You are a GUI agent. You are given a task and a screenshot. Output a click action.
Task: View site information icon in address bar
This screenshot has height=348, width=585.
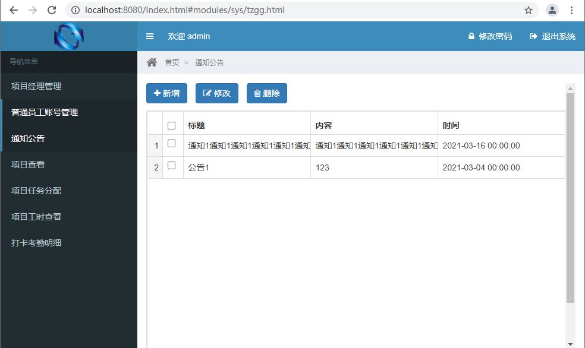pos(76,10)
